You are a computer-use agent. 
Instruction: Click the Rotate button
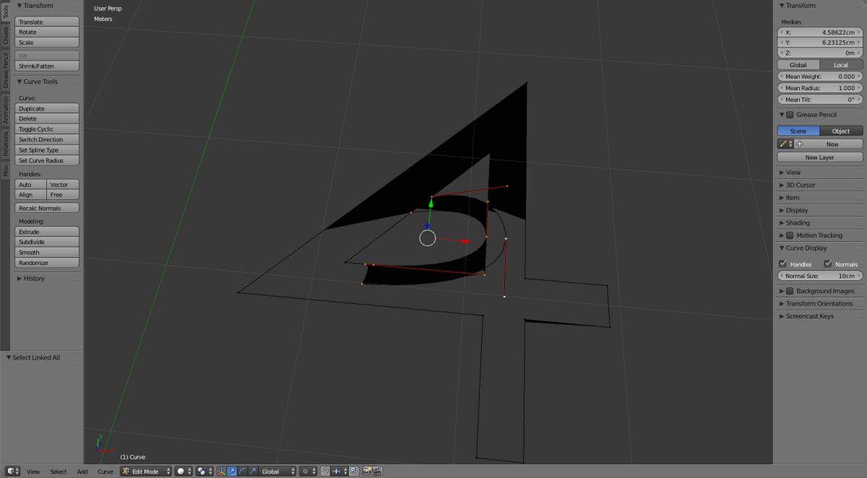tap(47, 32)
